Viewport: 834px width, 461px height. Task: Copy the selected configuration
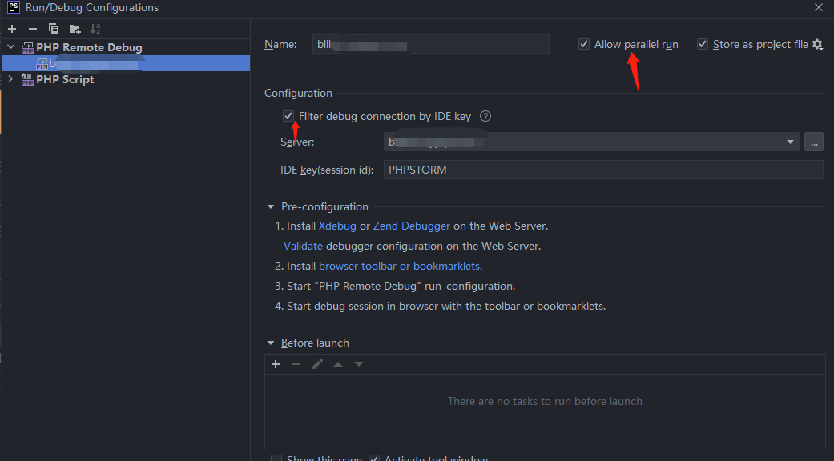point(53,29)
